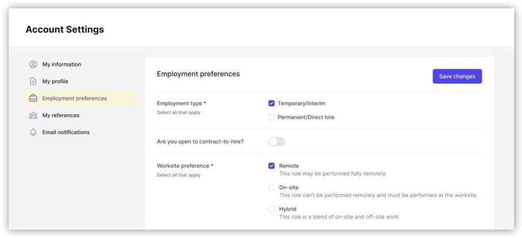This screenshot has width=522, height=238.
Task: Click the Permanent/Direct hire label text
Action: tap(306, 117)
